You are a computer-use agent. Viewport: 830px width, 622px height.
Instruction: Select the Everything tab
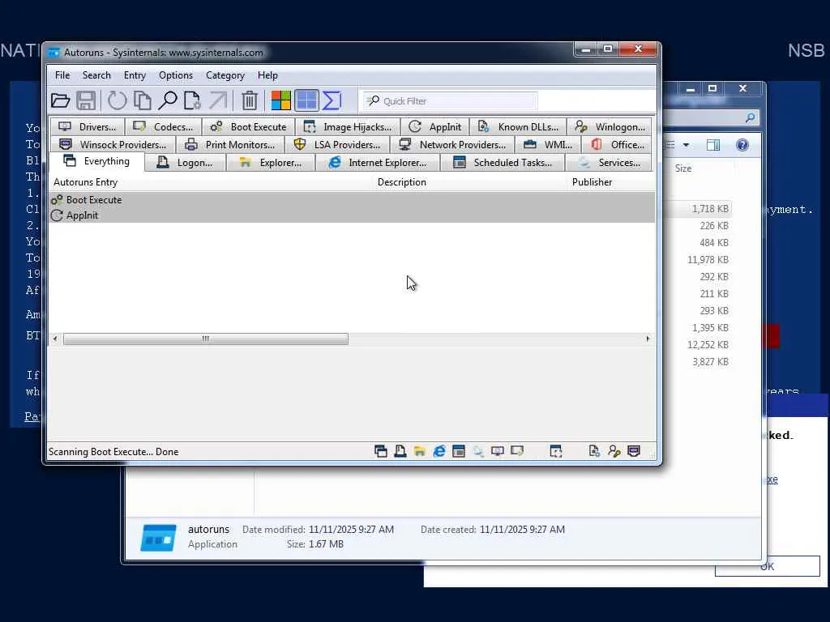(96, 161)
